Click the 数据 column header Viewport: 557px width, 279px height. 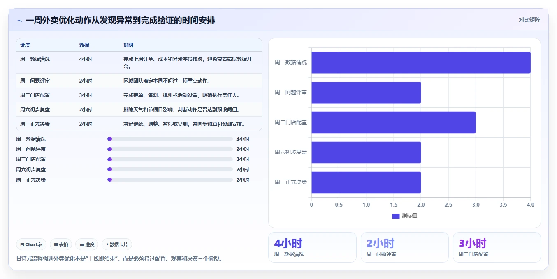point(84,45)
